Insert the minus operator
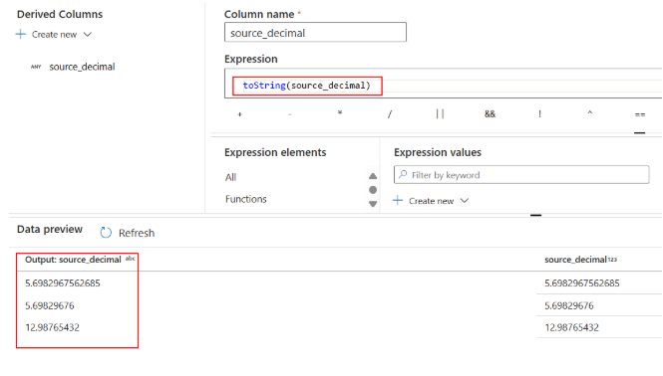 [x=290, y=114]
